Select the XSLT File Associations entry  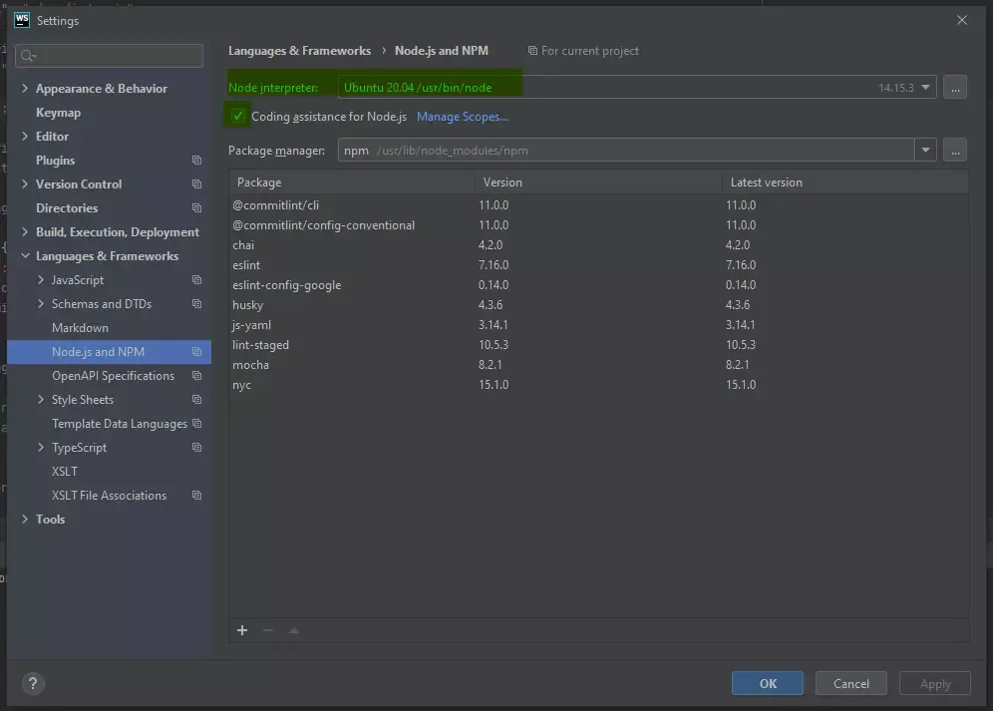[109, 496]
